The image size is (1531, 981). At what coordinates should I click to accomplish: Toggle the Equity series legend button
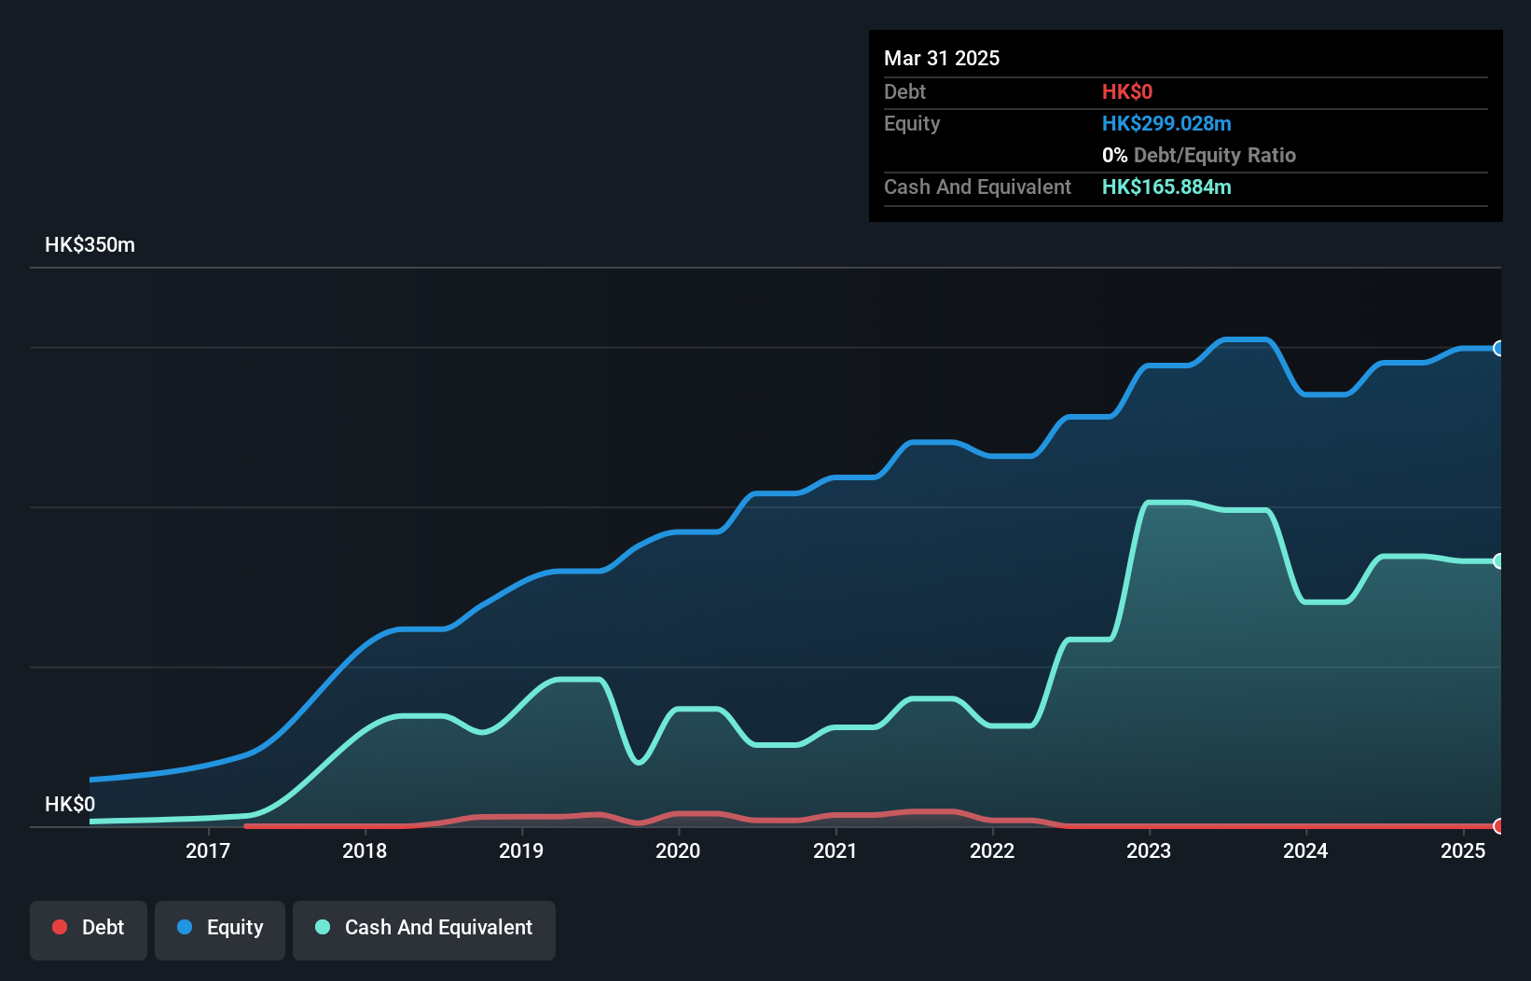tap(220, 930)
